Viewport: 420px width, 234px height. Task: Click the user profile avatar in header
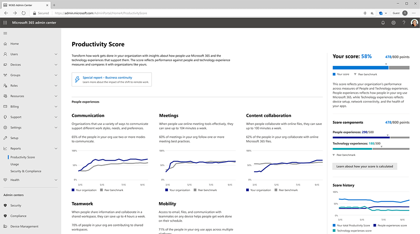pos(414,23)
